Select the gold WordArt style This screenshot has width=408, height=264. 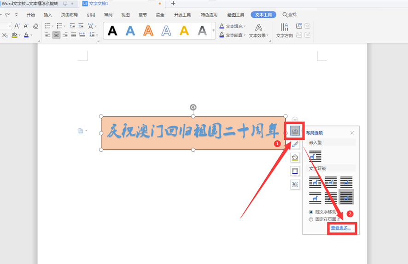pyautogui.click(x=184, y=31)
